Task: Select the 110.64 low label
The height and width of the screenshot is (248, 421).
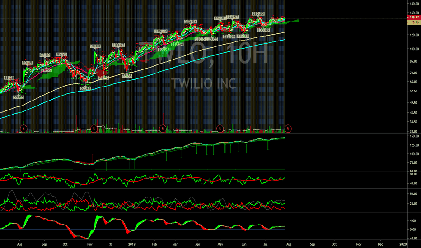Action: [177, 44]
